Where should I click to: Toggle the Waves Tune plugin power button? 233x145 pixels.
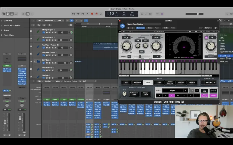click(122, 26)
